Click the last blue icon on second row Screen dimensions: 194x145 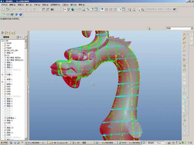click(x=21, y=15)
